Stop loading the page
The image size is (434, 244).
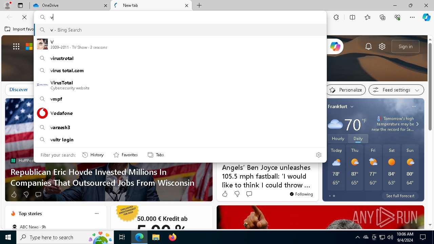tap(24, 17)
